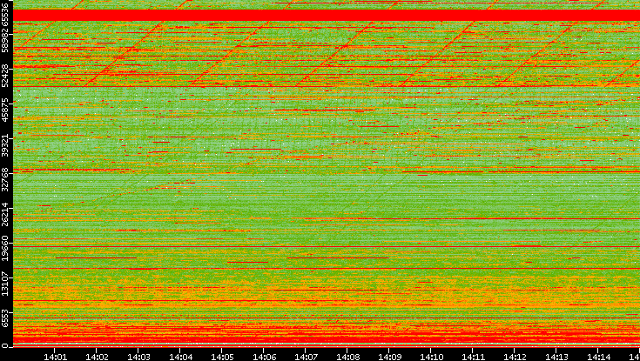This screenshot has height=361, width=640.
Task: Click the 14:03 time axis label
Action: click(138, 355)
